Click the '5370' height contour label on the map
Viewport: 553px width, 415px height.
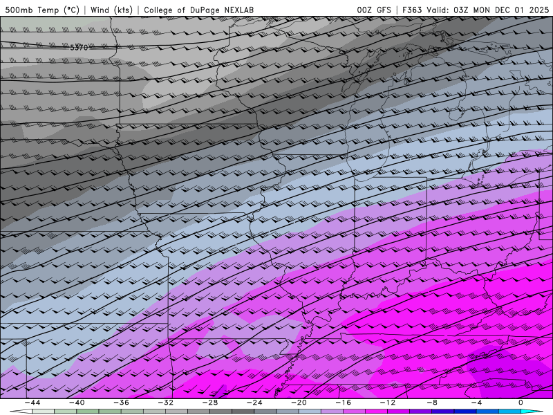[x=79, y=48]
